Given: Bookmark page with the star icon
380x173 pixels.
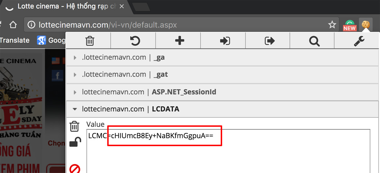Looking at the screenshot, I should [x=332, y=25].
